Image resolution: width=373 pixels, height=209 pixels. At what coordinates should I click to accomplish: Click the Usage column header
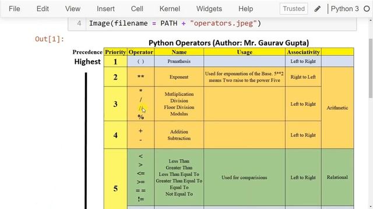244,52
